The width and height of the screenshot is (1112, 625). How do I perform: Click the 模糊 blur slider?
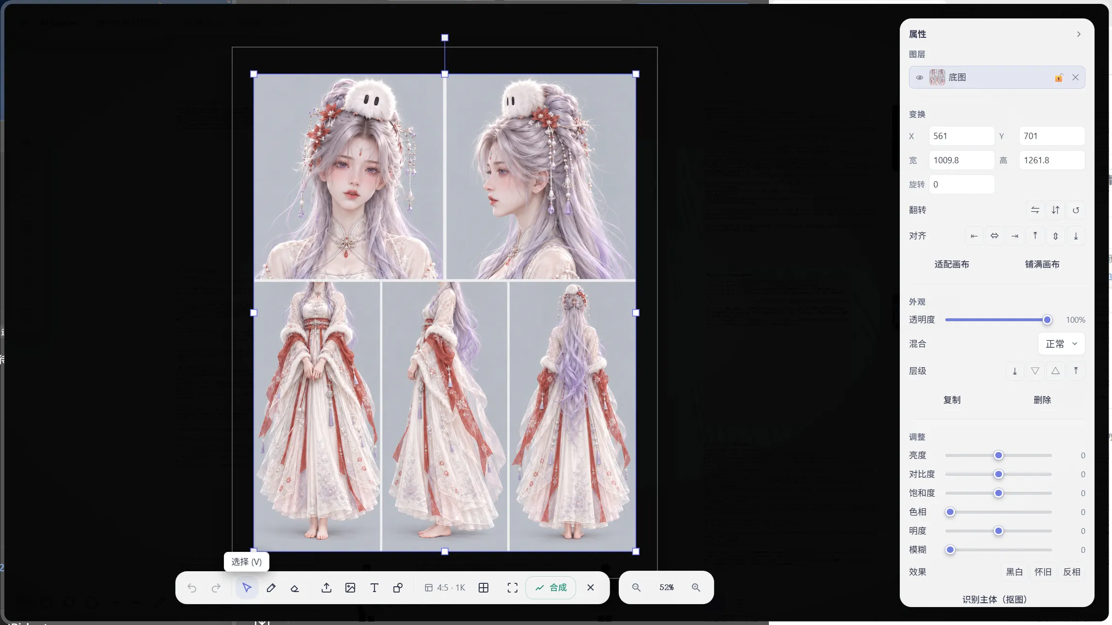coord(998,550)
